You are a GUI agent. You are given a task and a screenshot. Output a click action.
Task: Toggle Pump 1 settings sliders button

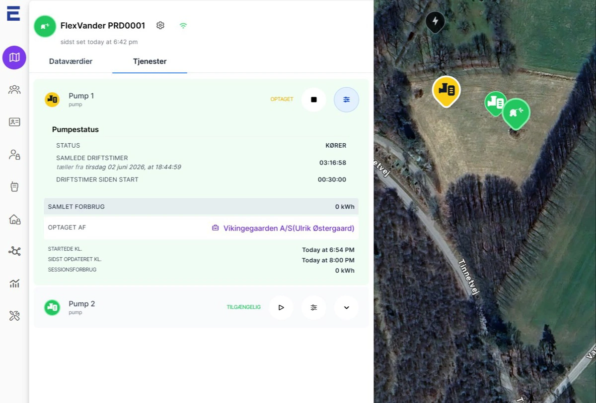[x=346, y=100]
